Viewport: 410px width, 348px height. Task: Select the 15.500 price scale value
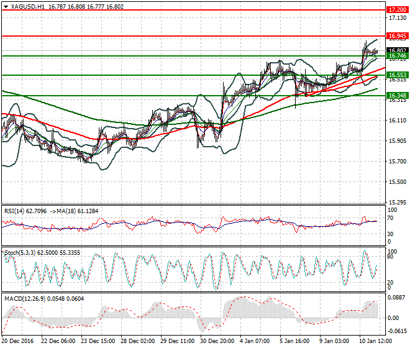pos(398,182)
